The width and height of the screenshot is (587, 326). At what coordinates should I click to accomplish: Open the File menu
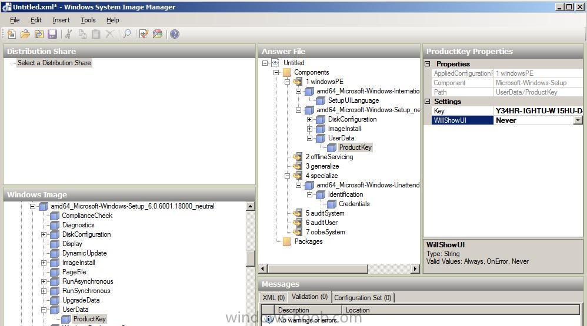click(x=15, y=20)
